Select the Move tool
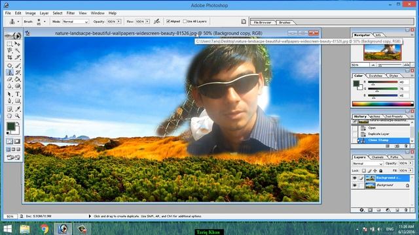419x235 pixels. coord(18,44)
